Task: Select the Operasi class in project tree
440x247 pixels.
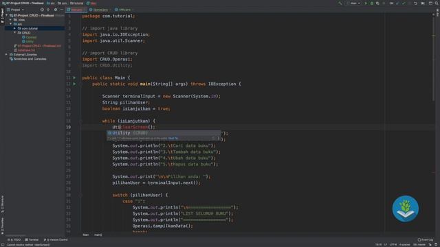Action: click(x=29, y=37)
